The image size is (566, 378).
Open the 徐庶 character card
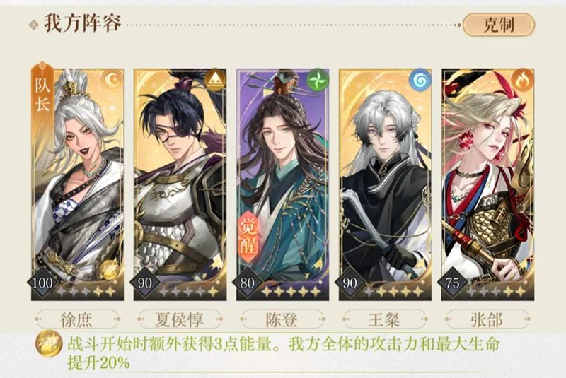click(78, 184)
